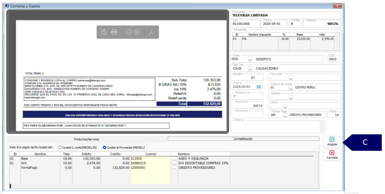
Task: Click the red X Cancelar button
Action: pyautogui.click(x=332, y=155)
